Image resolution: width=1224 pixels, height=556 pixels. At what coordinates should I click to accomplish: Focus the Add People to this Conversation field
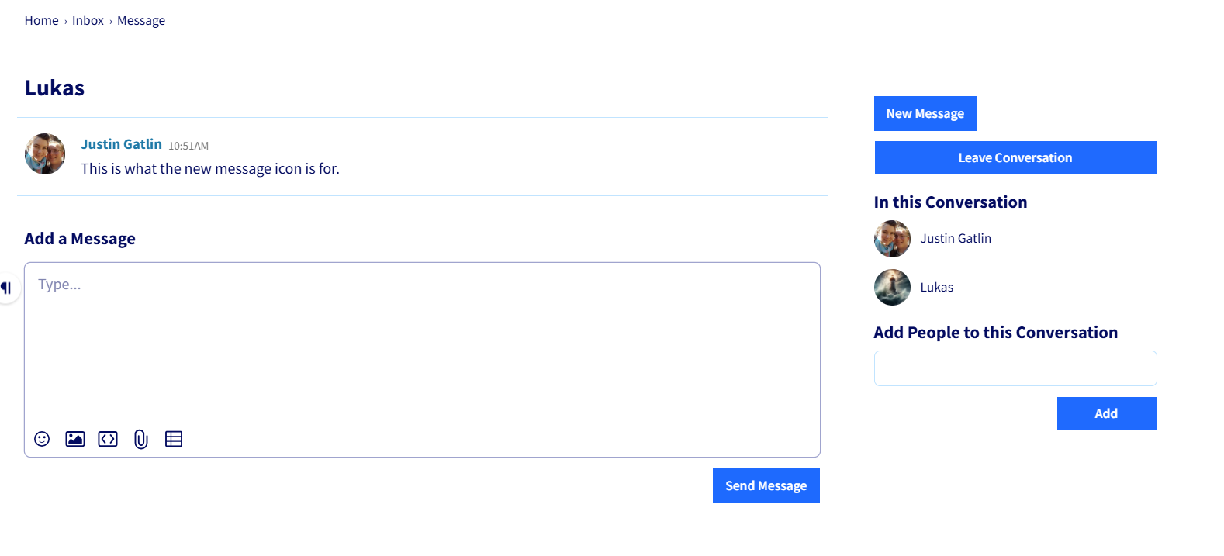click(1015, 368)
